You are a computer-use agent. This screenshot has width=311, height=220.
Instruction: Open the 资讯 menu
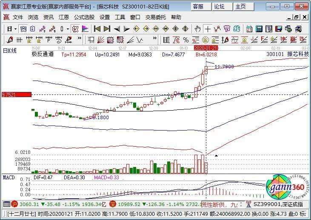[x=49, y=17]
